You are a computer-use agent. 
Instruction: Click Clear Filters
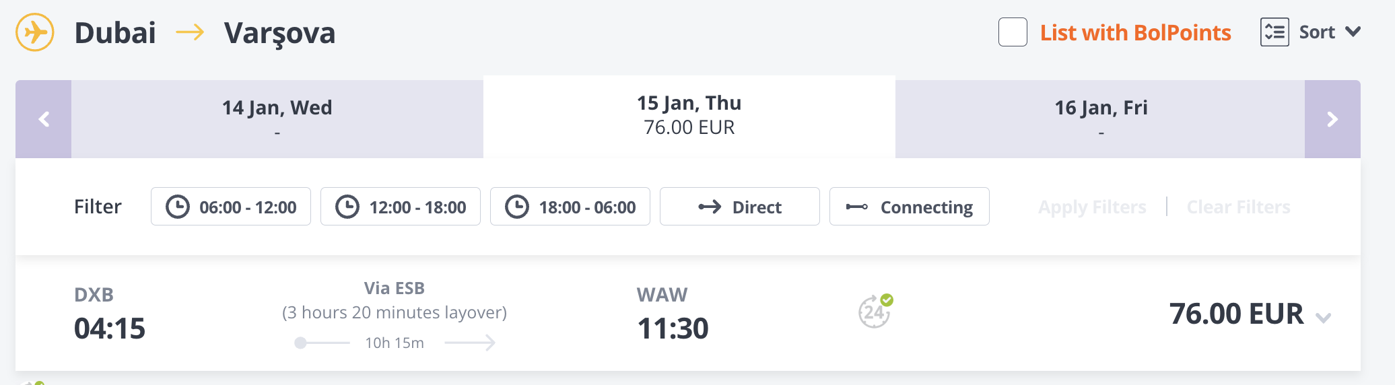[1238, 207]
